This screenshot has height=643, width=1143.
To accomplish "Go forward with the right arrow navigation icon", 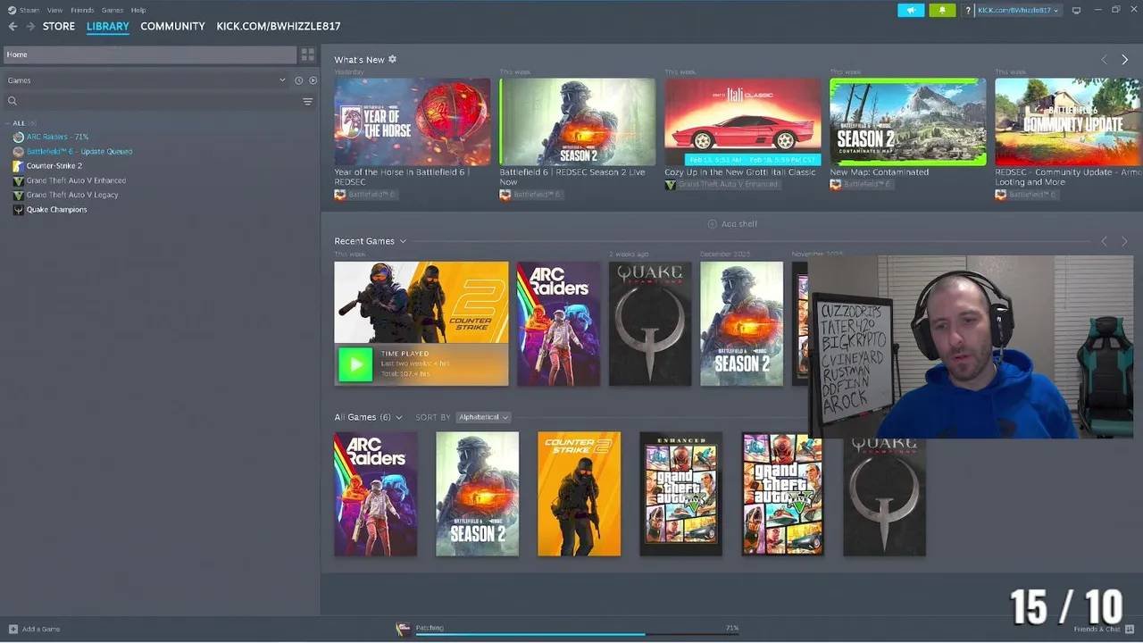I will (x=30, y=26).
